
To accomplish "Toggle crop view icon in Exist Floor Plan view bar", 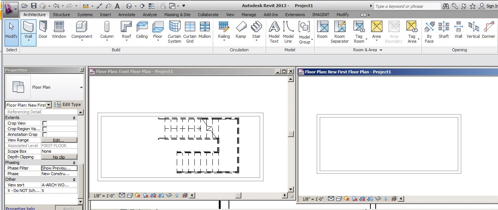I will tap(153, 195).
